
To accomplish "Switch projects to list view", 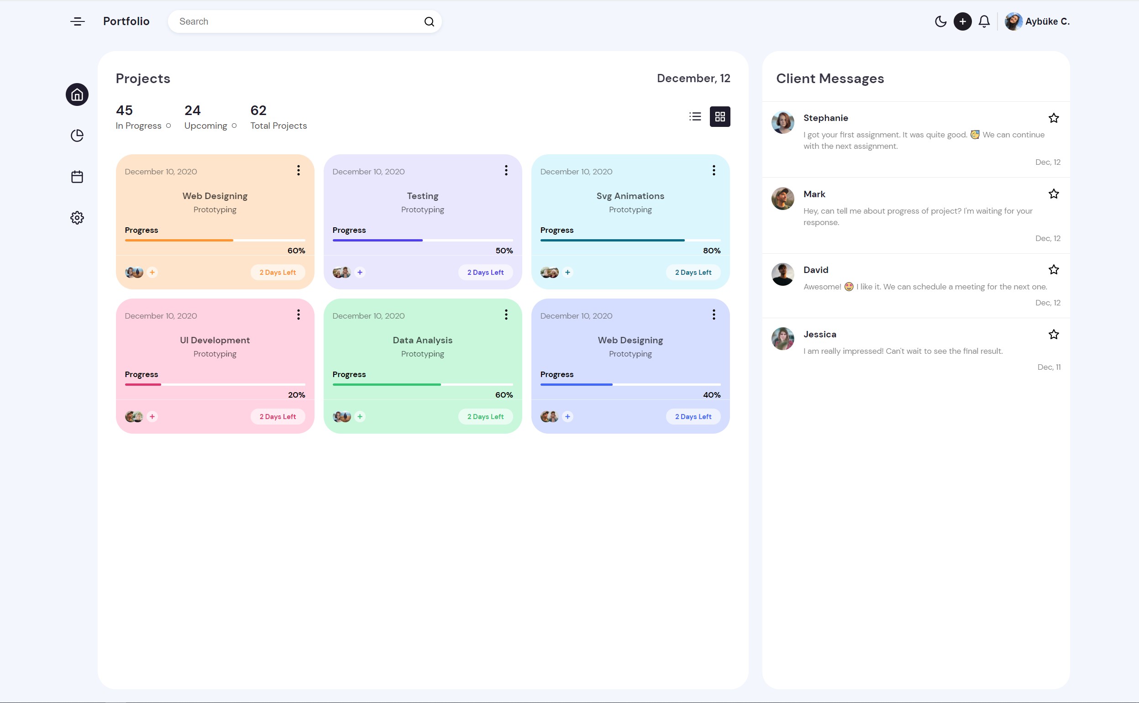I will (694, 116).
